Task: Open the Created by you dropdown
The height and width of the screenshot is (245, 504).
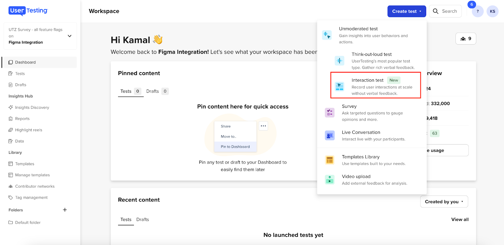Action: [444, 202]
